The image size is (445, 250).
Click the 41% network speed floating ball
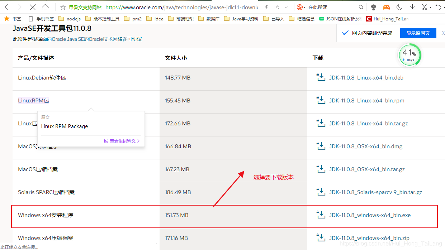click(x=410, y=55)
